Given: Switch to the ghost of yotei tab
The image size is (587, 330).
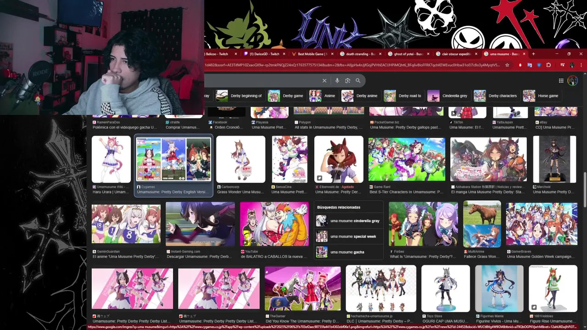Looking at the screenshot, I should (408, 54).
